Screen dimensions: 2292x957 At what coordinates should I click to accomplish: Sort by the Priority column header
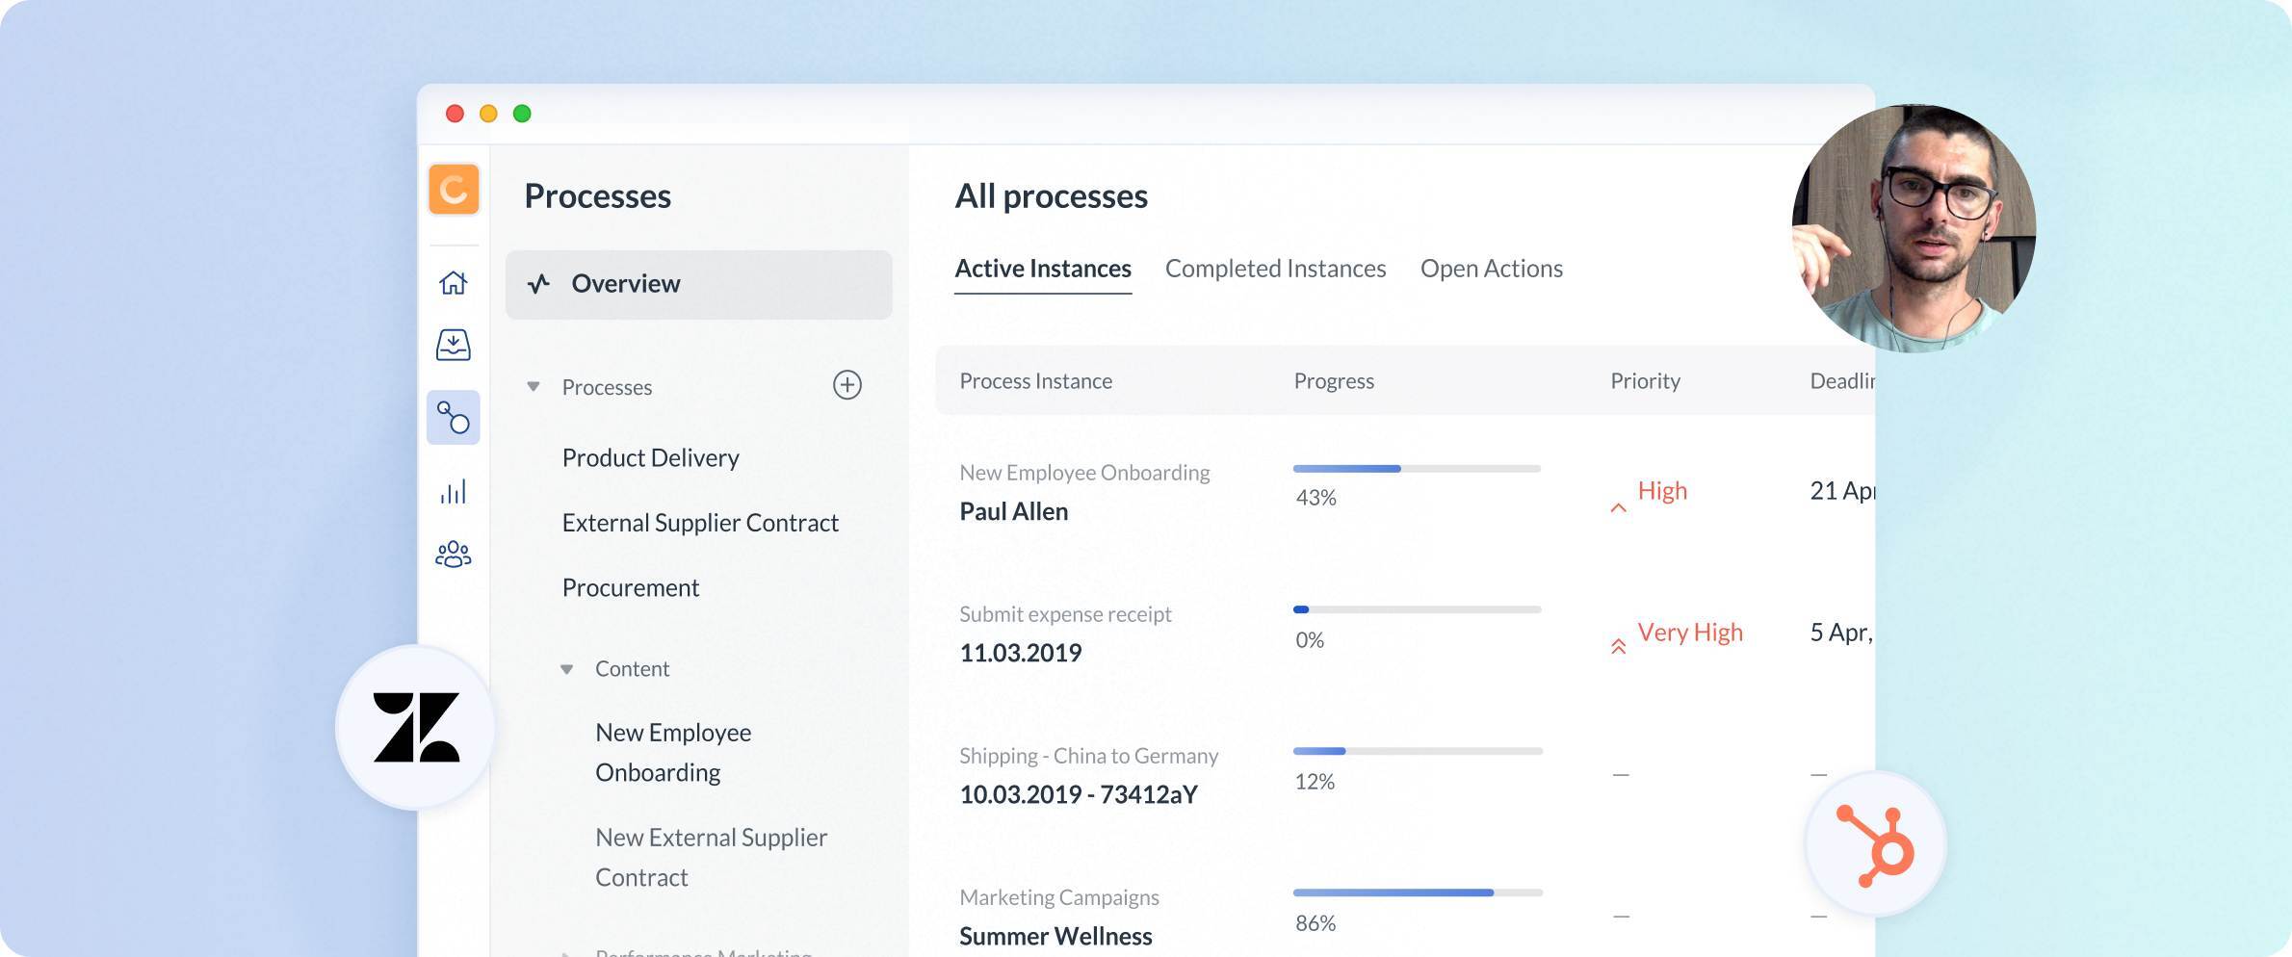(1645, 381)
